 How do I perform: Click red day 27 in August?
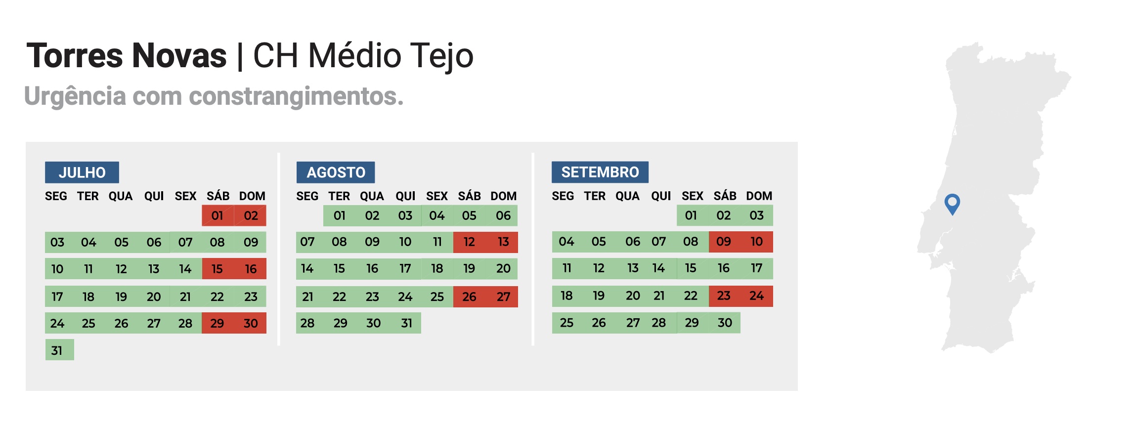coord(503,297)
